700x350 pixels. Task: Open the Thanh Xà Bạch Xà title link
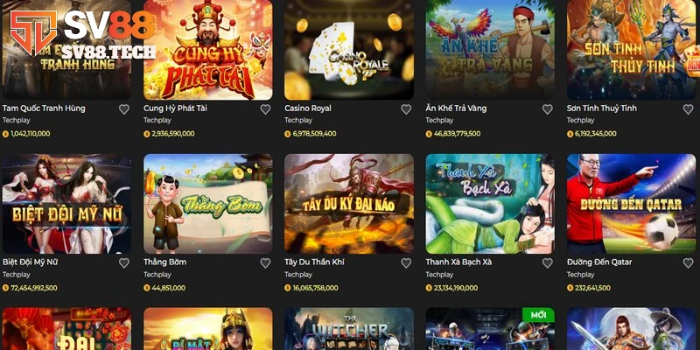click(458, 262)
